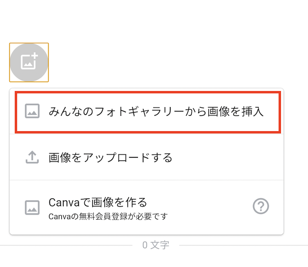Click the picture icon beside みんなのフォトギャラリー
Viewport: 308px width, 267px height.
(x=32, y=111)
